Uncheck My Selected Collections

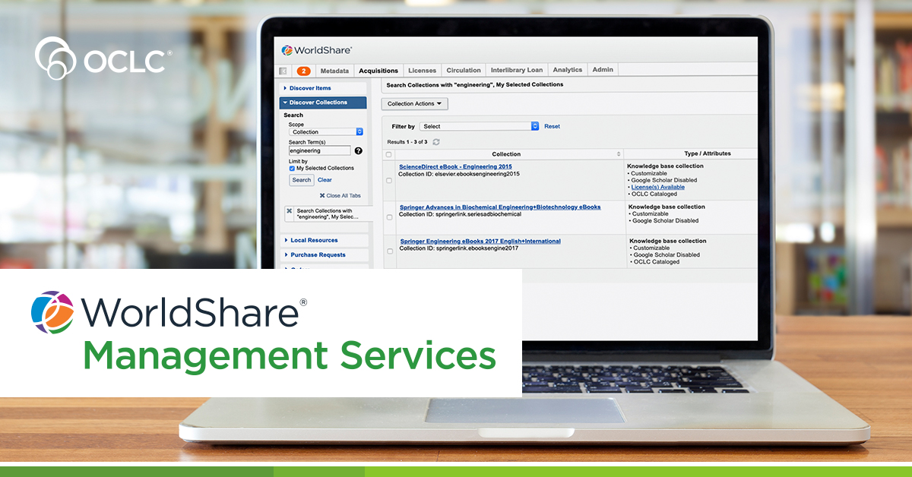pyautogui.click(x=292, y=168)
